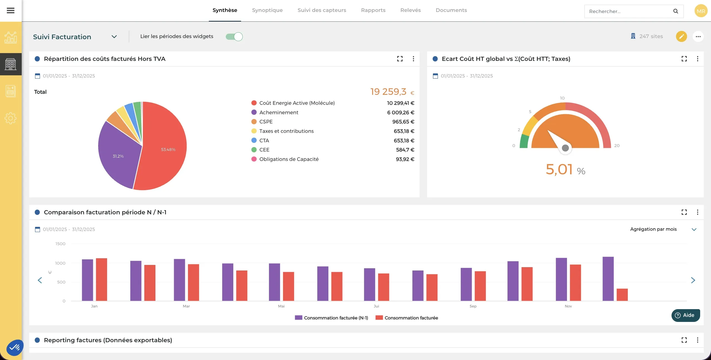Select the analytics chart icon in the sidebar
Viewport: 711px width, 360px height.
11,37
